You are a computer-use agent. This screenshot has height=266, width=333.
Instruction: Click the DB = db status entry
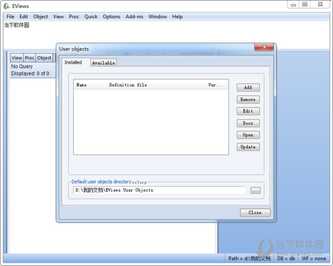[286, 258]
